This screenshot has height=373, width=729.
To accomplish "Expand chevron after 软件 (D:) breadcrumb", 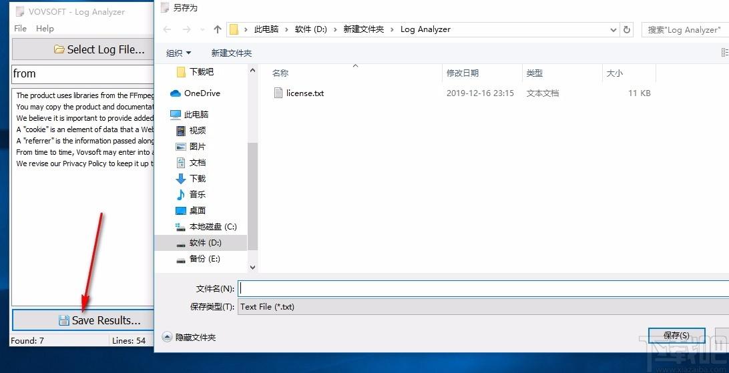I will pos(335,30).
